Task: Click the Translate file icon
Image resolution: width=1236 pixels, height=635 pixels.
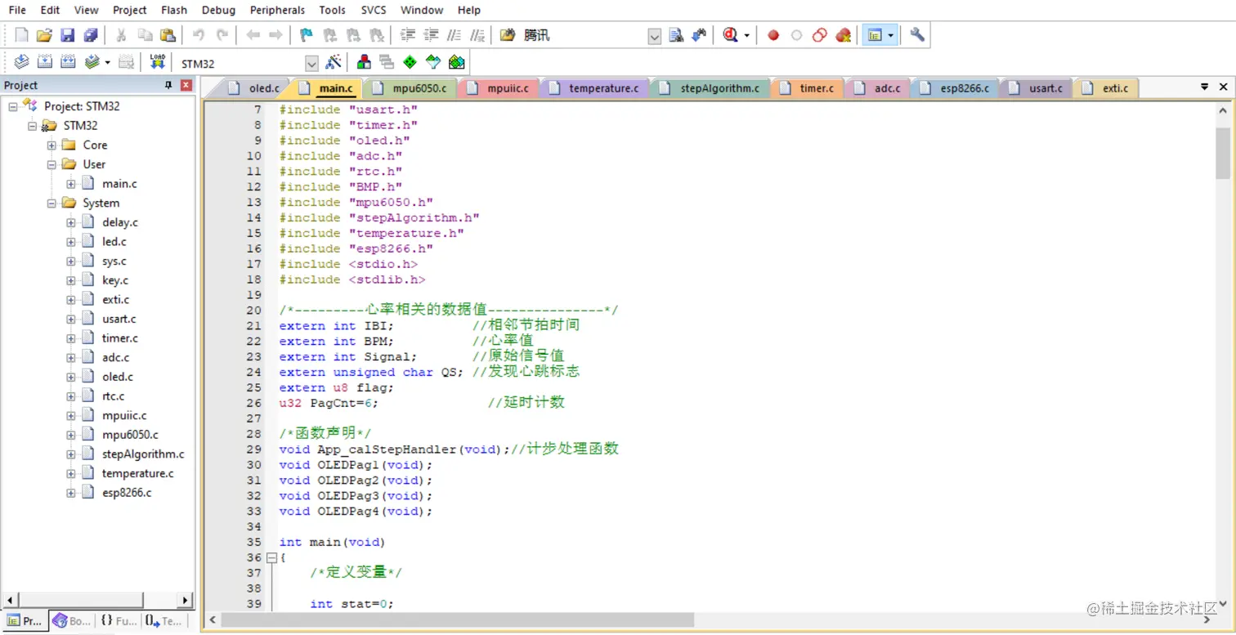Action: click(x=22, y=62)
